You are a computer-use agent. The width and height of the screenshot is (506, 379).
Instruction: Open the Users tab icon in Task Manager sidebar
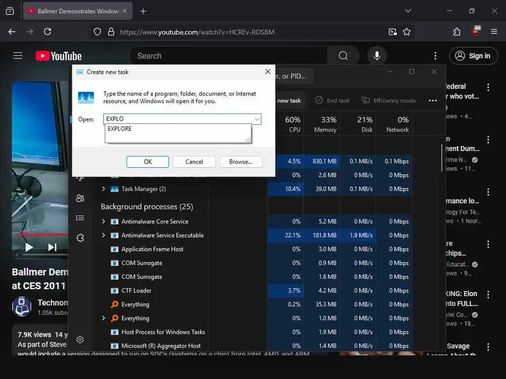[80, 198]
